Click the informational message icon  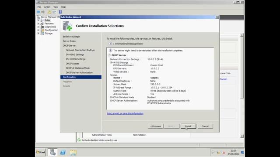(110, 44)
